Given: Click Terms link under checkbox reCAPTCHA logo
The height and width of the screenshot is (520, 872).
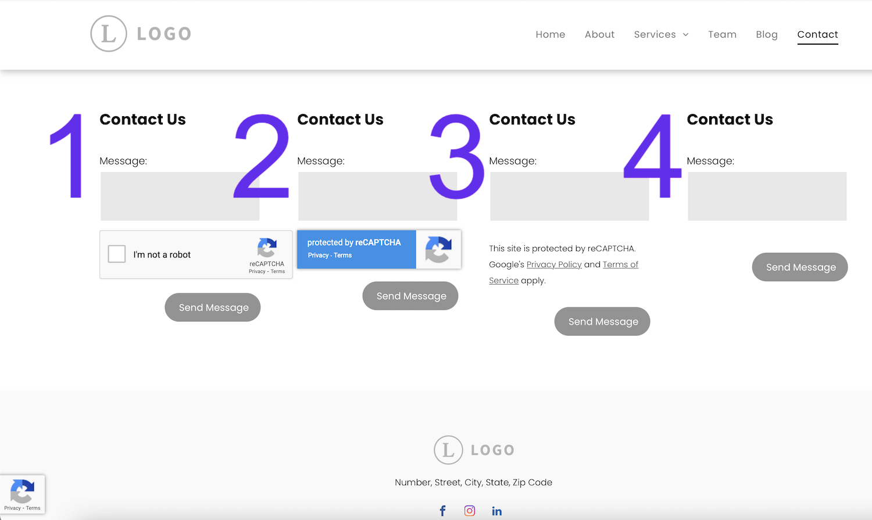Looking at the screenshot, I should 278,271.
